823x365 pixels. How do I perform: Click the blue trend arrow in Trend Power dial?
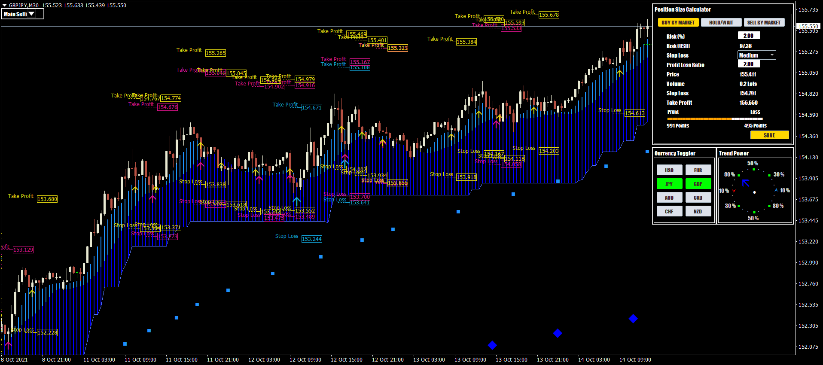click(746, 183)
